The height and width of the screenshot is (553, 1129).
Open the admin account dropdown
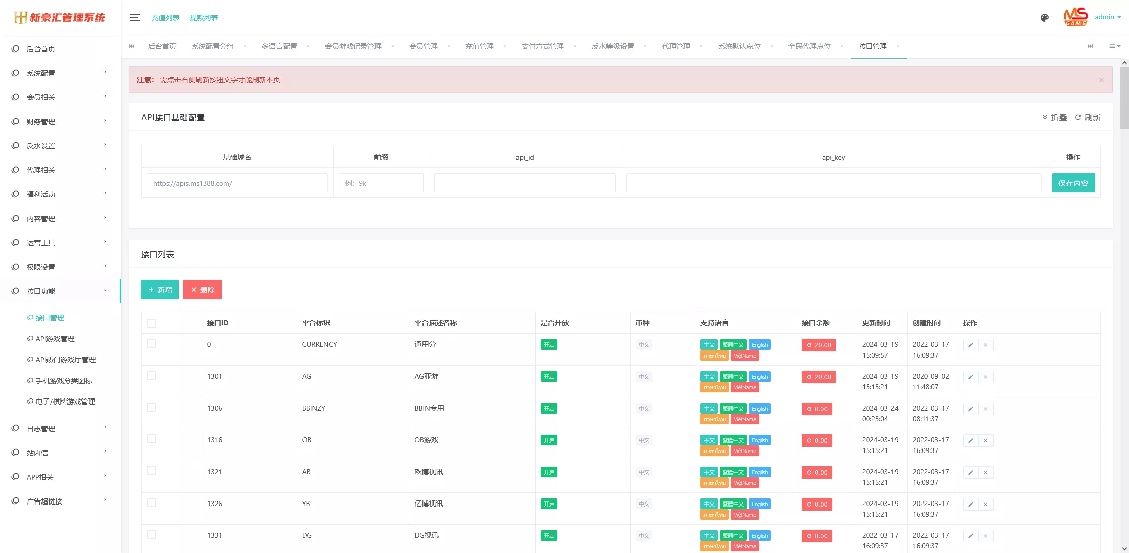(1107, 17)
